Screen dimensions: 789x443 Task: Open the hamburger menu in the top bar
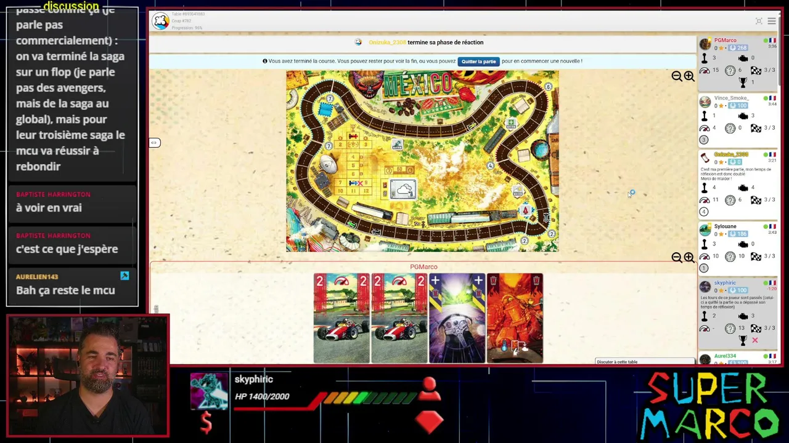[x=772, y=22]
